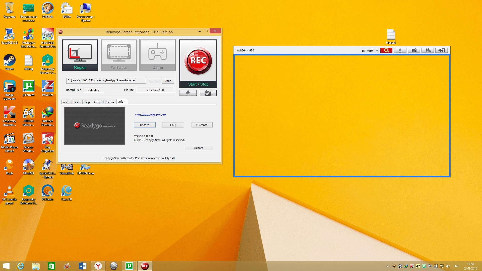Click the Record Time field showing 00:00:00
The width and height of the screenshot is (482, 271).
93,90
